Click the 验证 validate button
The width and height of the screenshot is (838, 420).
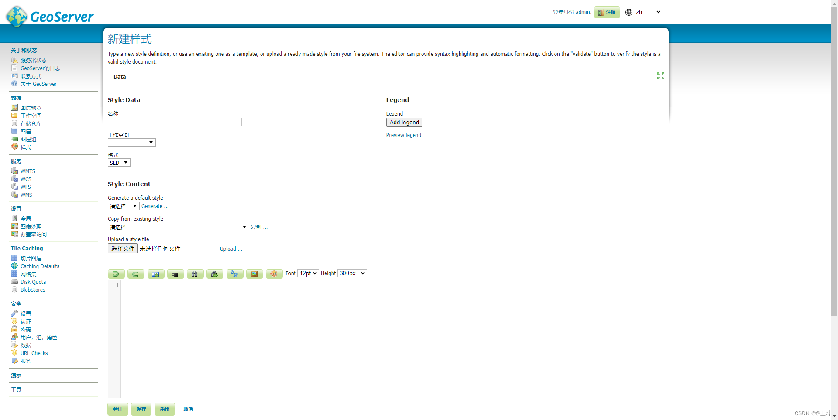coord(118,409)
